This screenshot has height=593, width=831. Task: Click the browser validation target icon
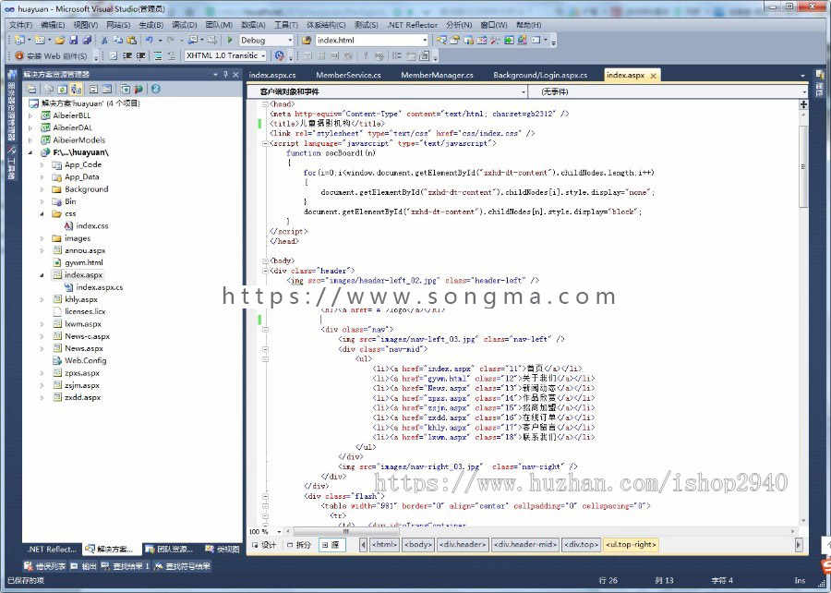[279, 55]
